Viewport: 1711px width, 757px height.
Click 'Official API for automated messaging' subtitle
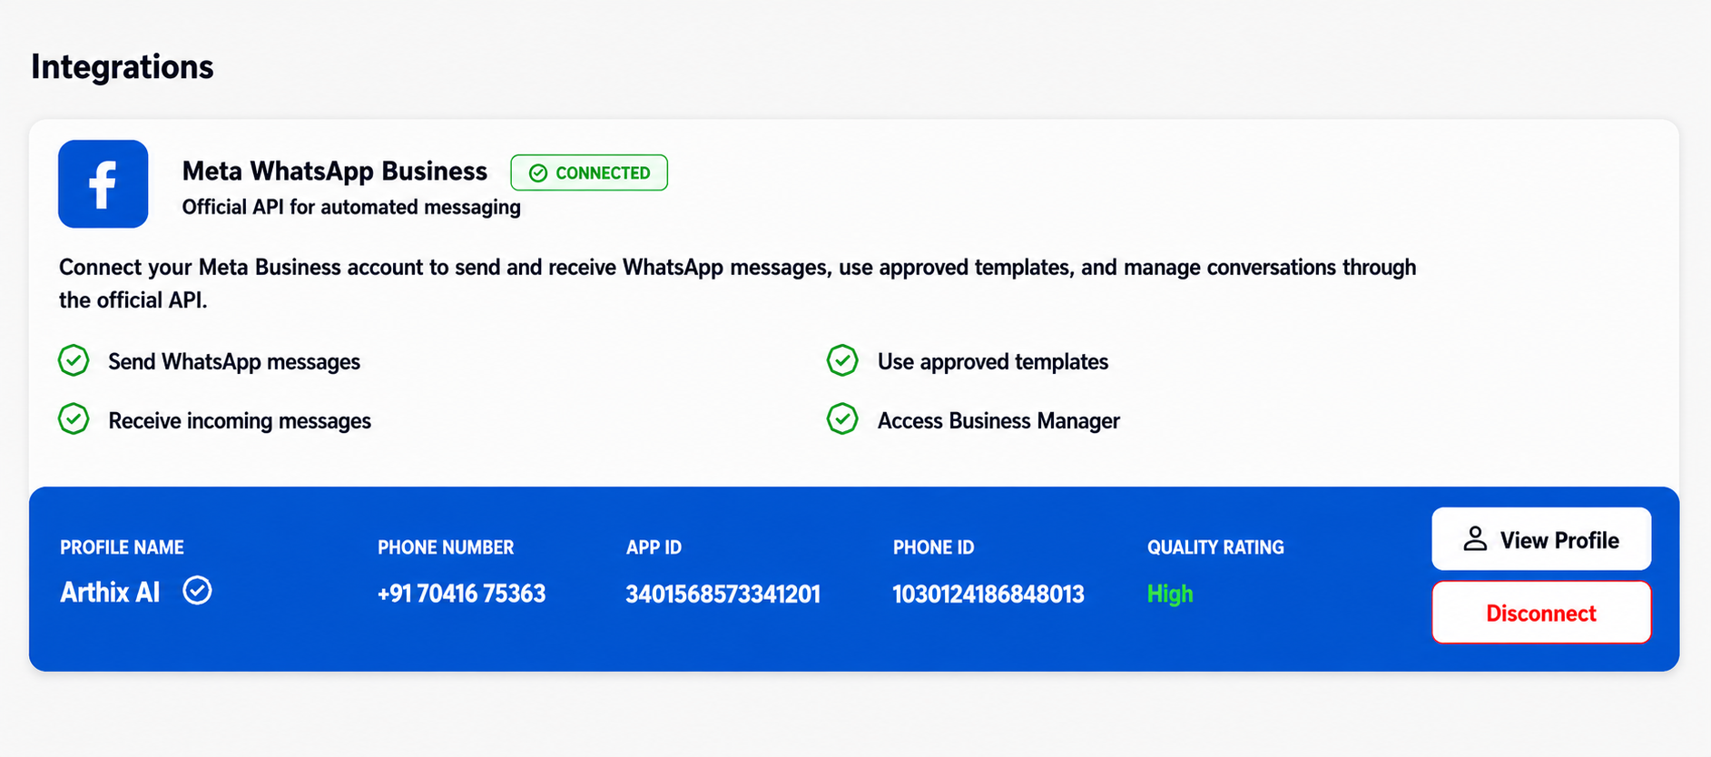point(351,207)
